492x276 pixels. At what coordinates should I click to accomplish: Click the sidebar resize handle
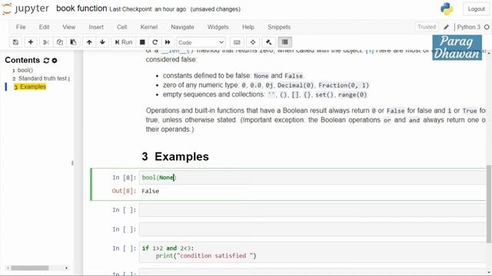72,163
